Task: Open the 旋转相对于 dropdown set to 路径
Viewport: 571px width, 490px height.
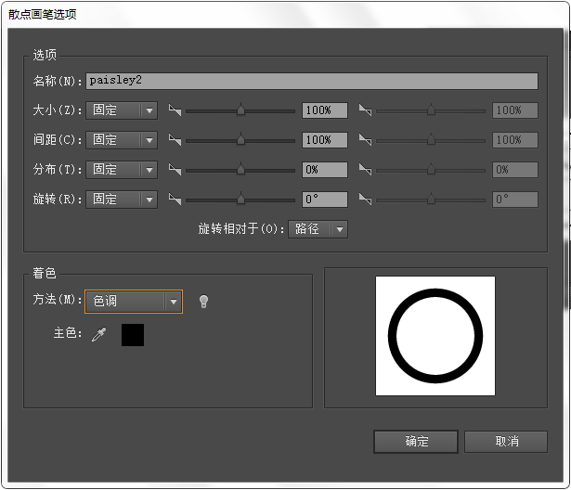Action: pyautogui.click(x=318, y=229)
